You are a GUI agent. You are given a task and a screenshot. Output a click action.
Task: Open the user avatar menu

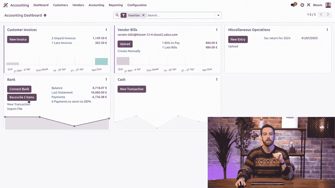pos(328,5)
